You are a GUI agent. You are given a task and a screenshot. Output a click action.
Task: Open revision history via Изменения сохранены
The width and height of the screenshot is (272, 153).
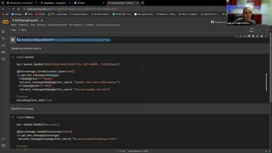pos(108,25)
